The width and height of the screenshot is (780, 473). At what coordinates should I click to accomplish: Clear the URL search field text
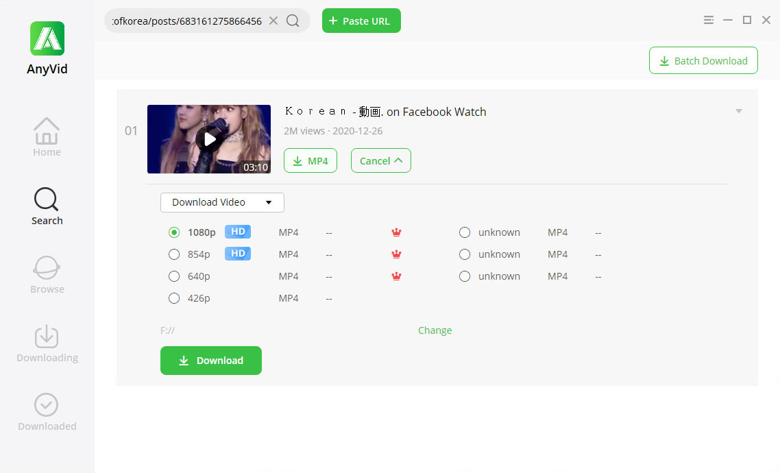click(x=273, y=21)
